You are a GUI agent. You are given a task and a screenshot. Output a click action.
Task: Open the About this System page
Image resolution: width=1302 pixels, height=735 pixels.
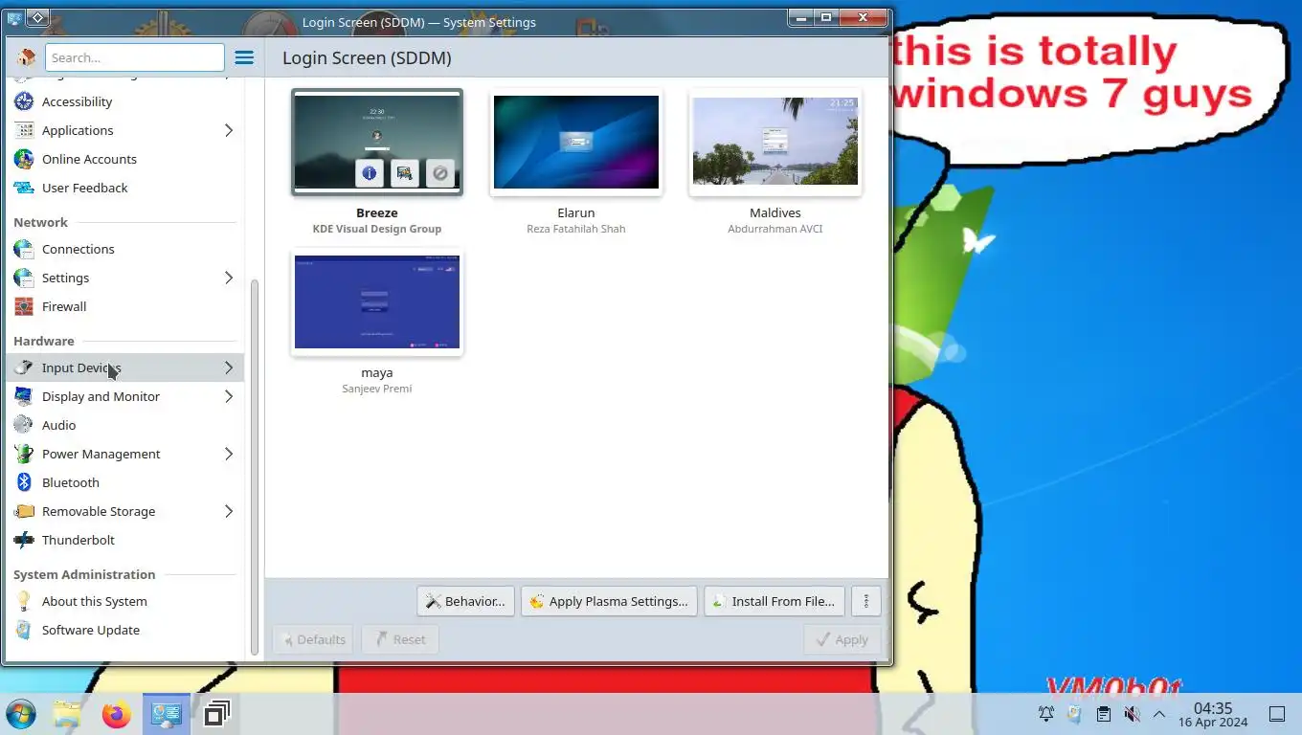tap(125, 601)
